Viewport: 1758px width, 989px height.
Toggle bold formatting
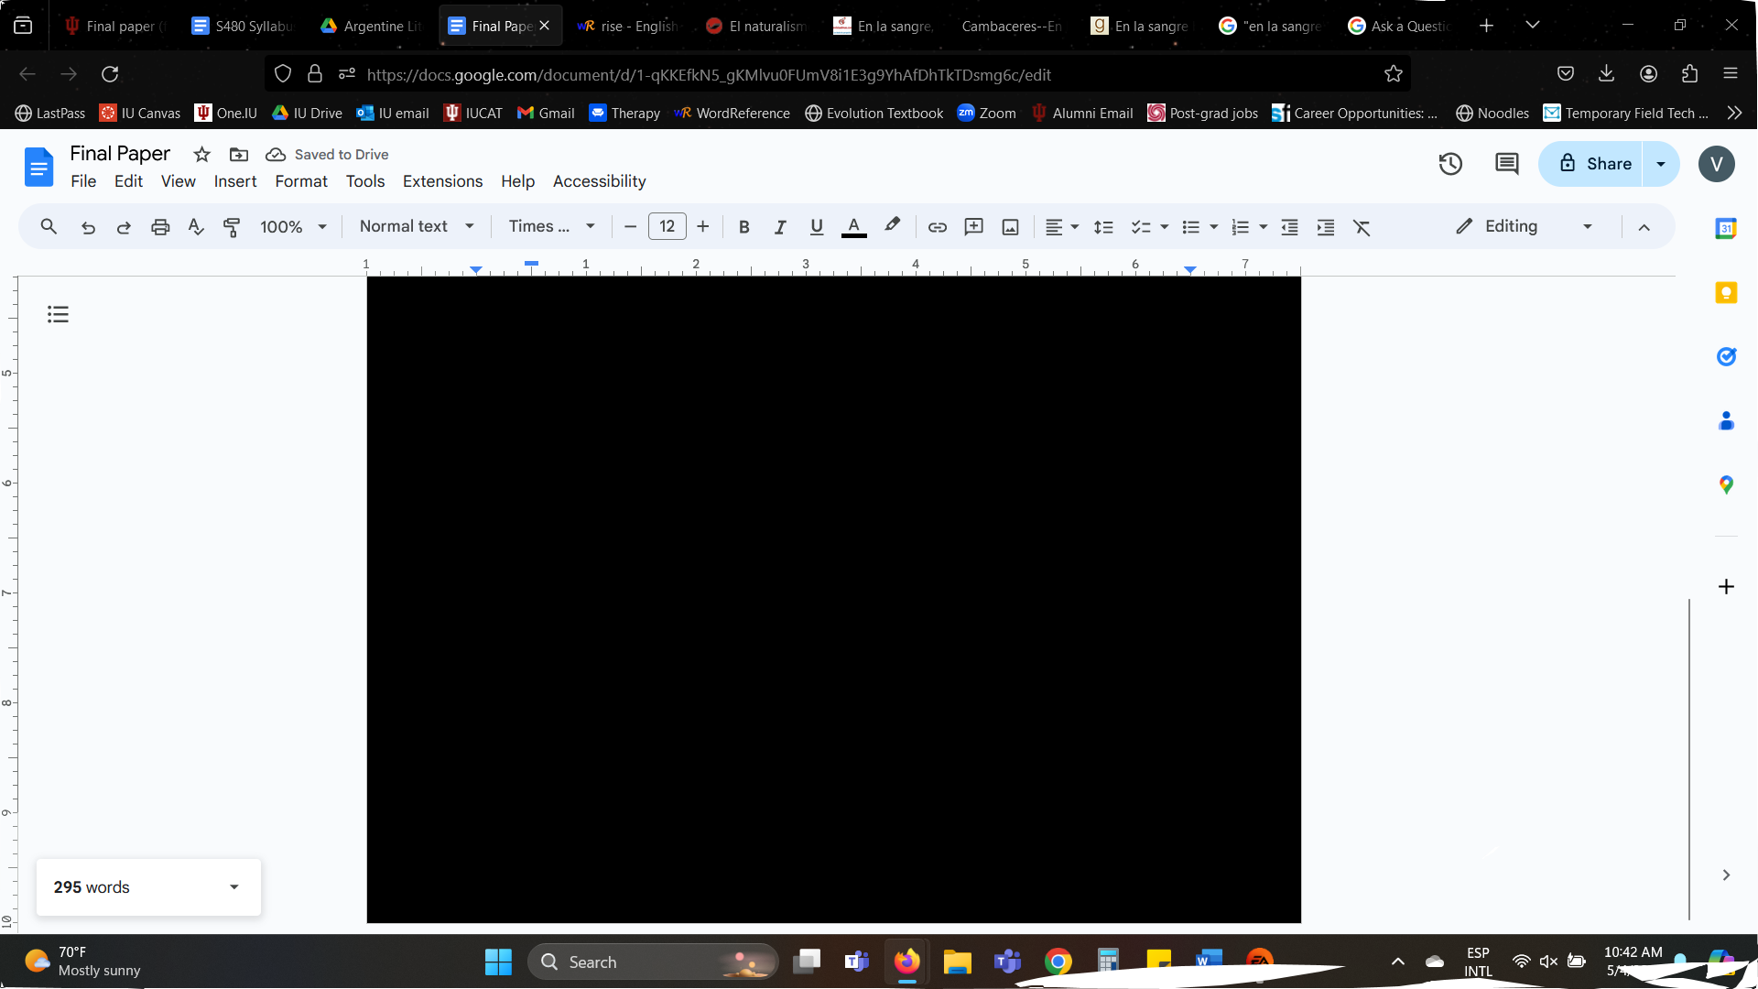pyautogui.click(x=743, y=227)
